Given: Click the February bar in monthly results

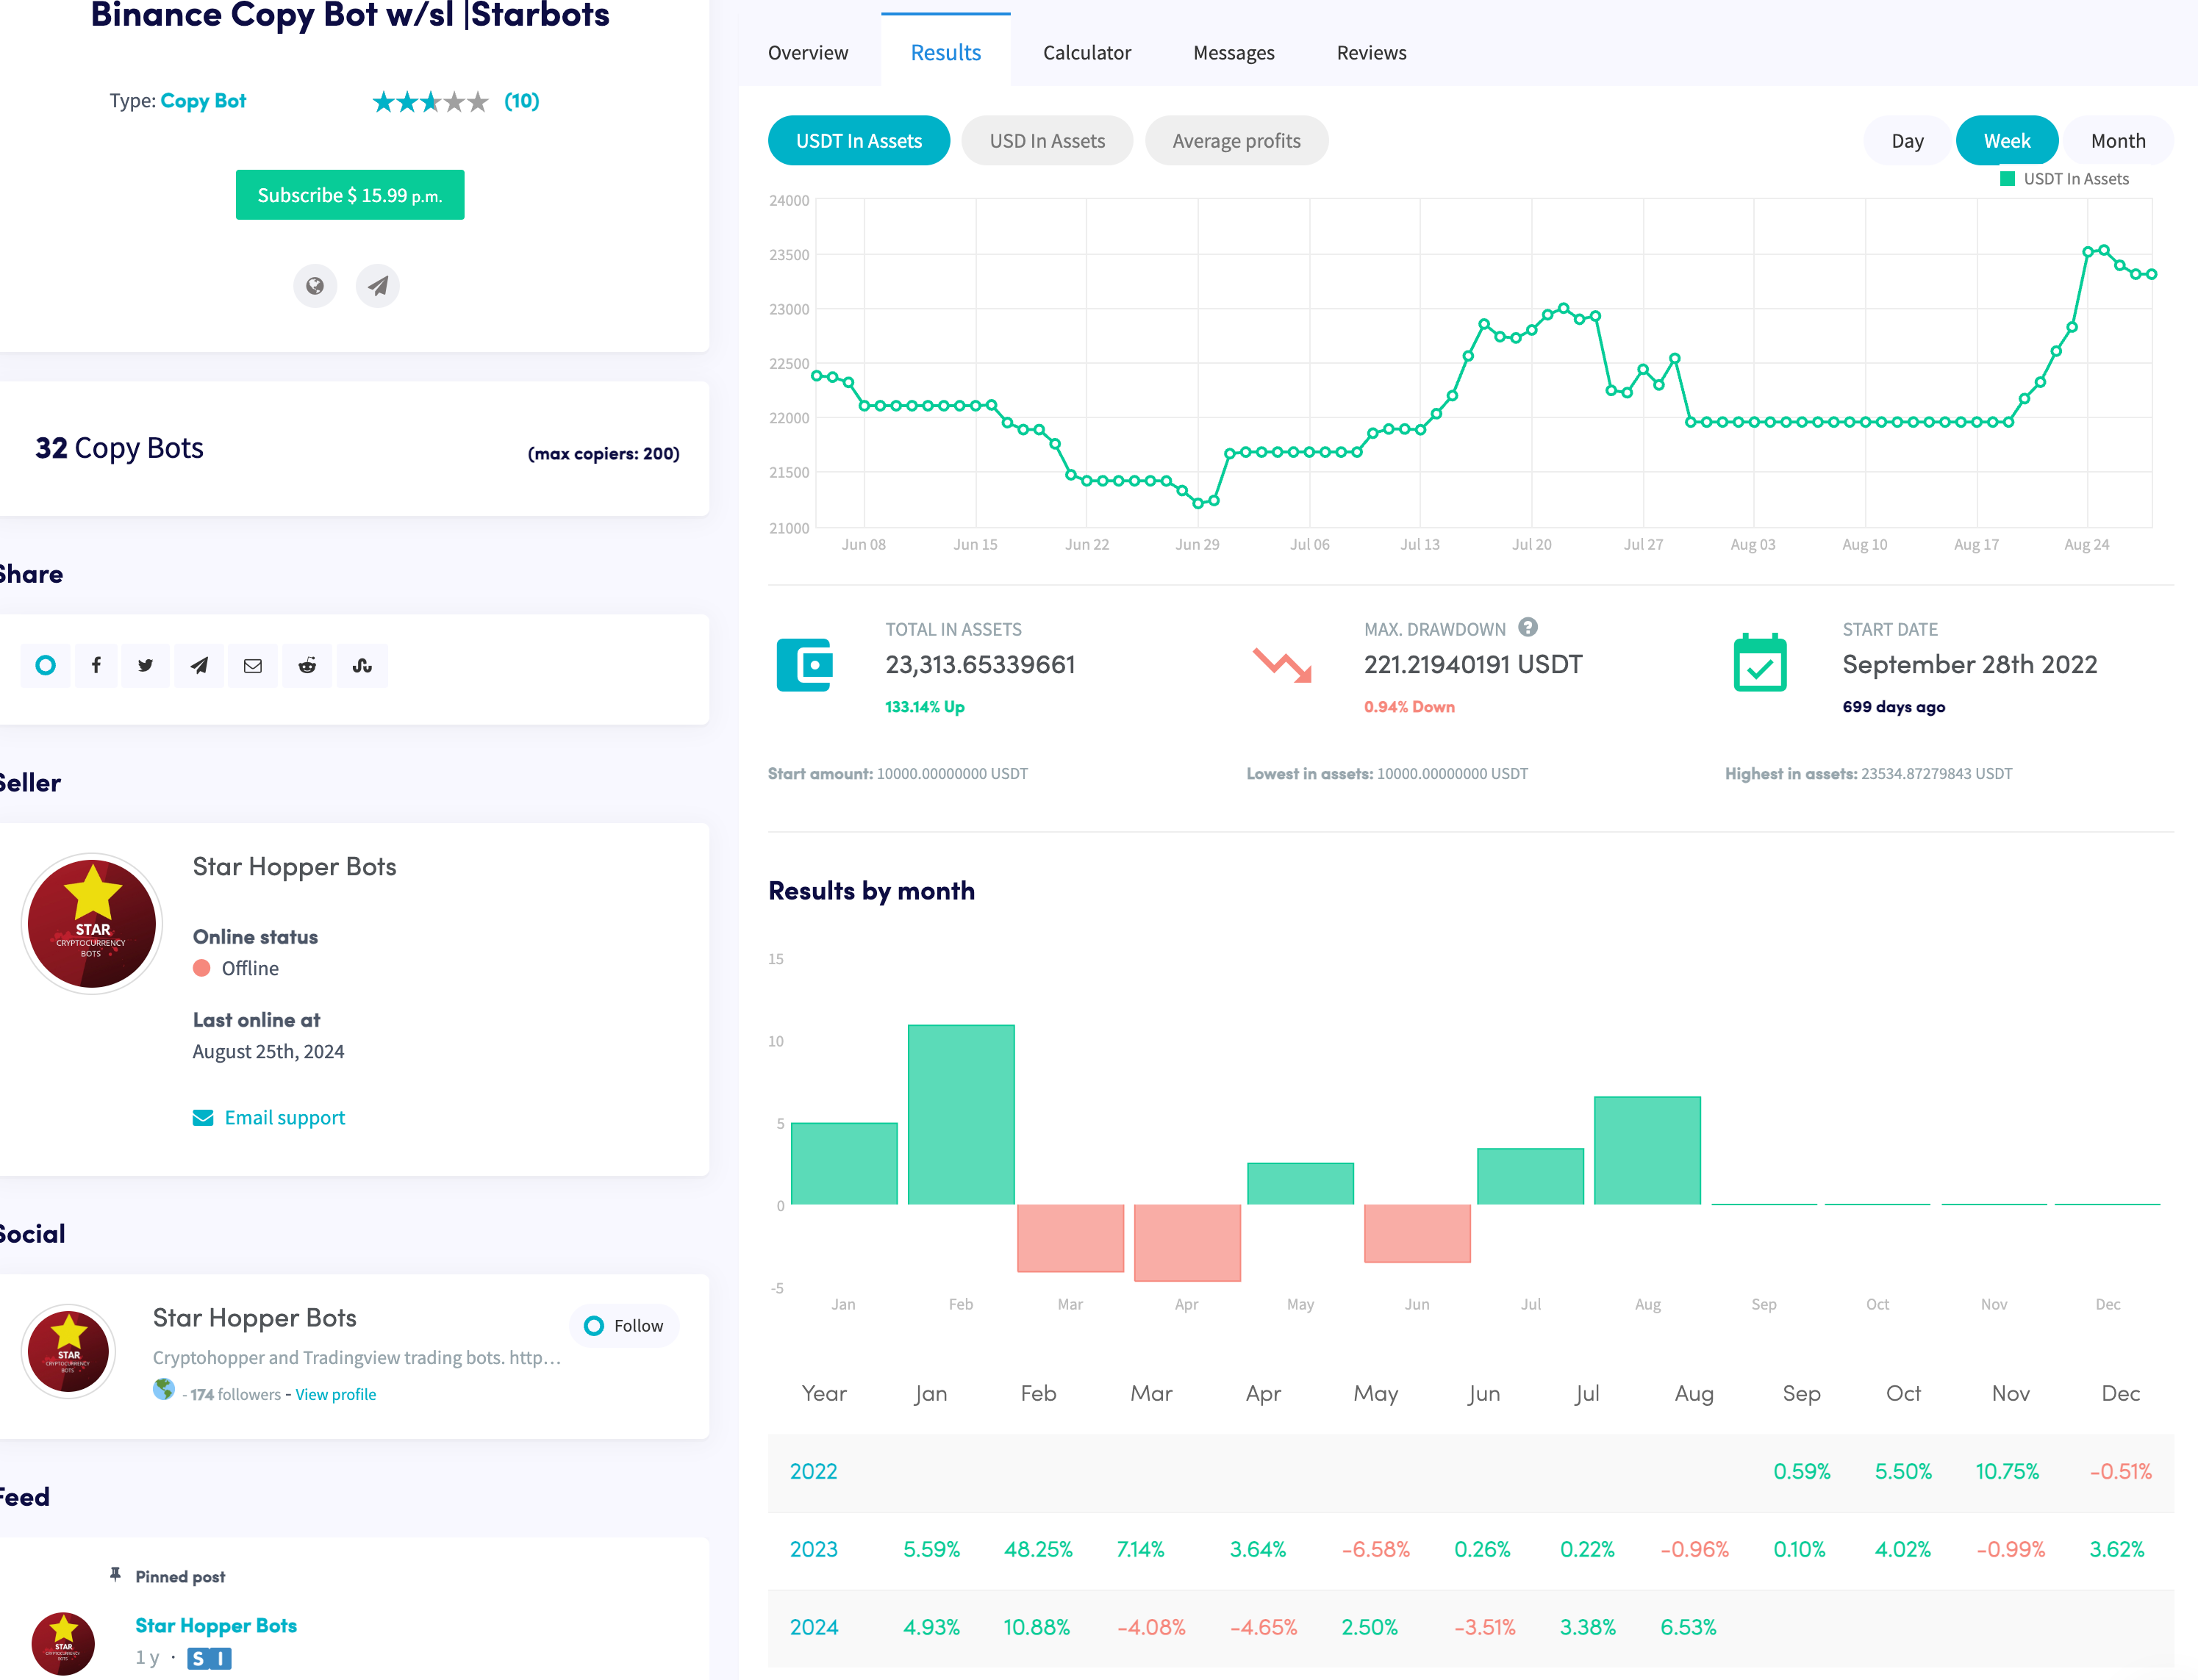Looking at the screenshot, I should coord(961,1115).
